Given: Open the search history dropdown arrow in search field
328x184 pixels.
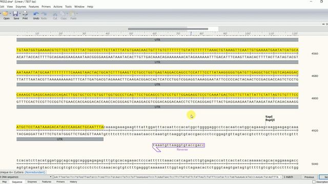Looking at the screenshot, I should pos(280,177).
